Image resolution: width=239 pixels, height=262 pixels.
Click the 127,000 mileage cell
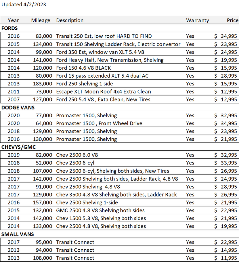click(x=43, y=100)
